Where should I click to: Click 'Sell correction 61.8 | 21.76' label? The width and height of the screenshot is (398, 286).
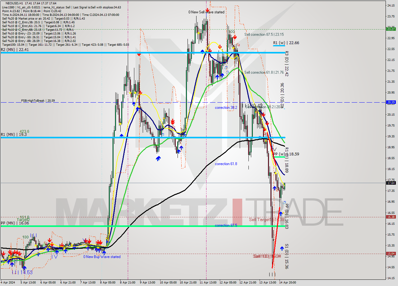264,72
